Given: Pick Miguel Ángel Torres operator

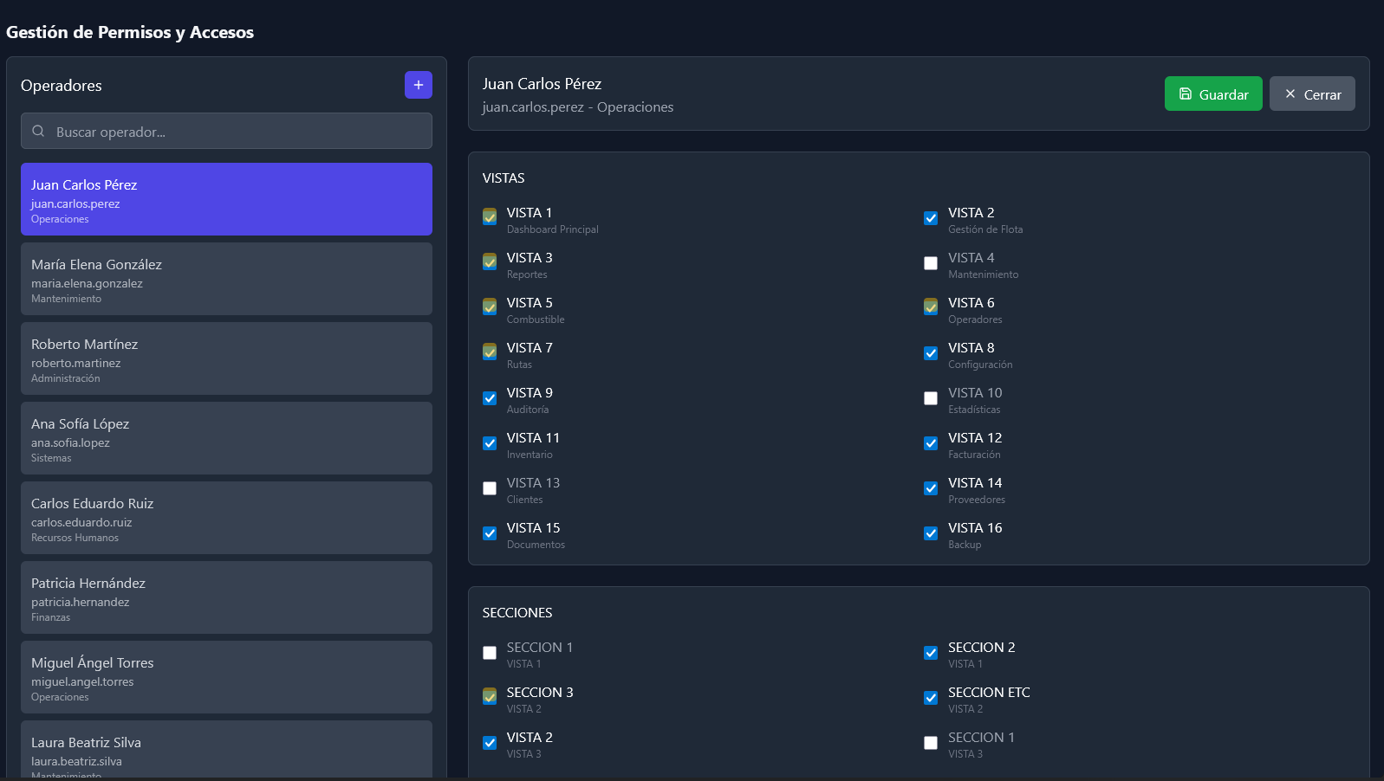Looking at the screenshot, I should tap(226, 677).
